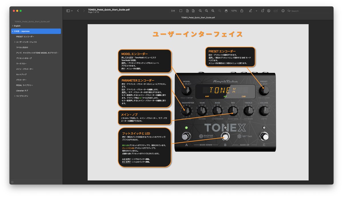Click the printer icon
Viewport: 343px width, 197px height.
pyautogui.click(x=226, y=11)
